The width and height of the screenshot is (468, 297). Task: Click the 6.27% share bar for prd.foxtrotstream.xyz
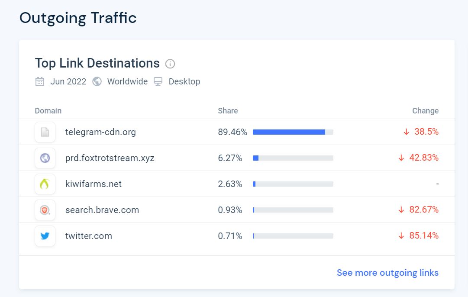293,158
